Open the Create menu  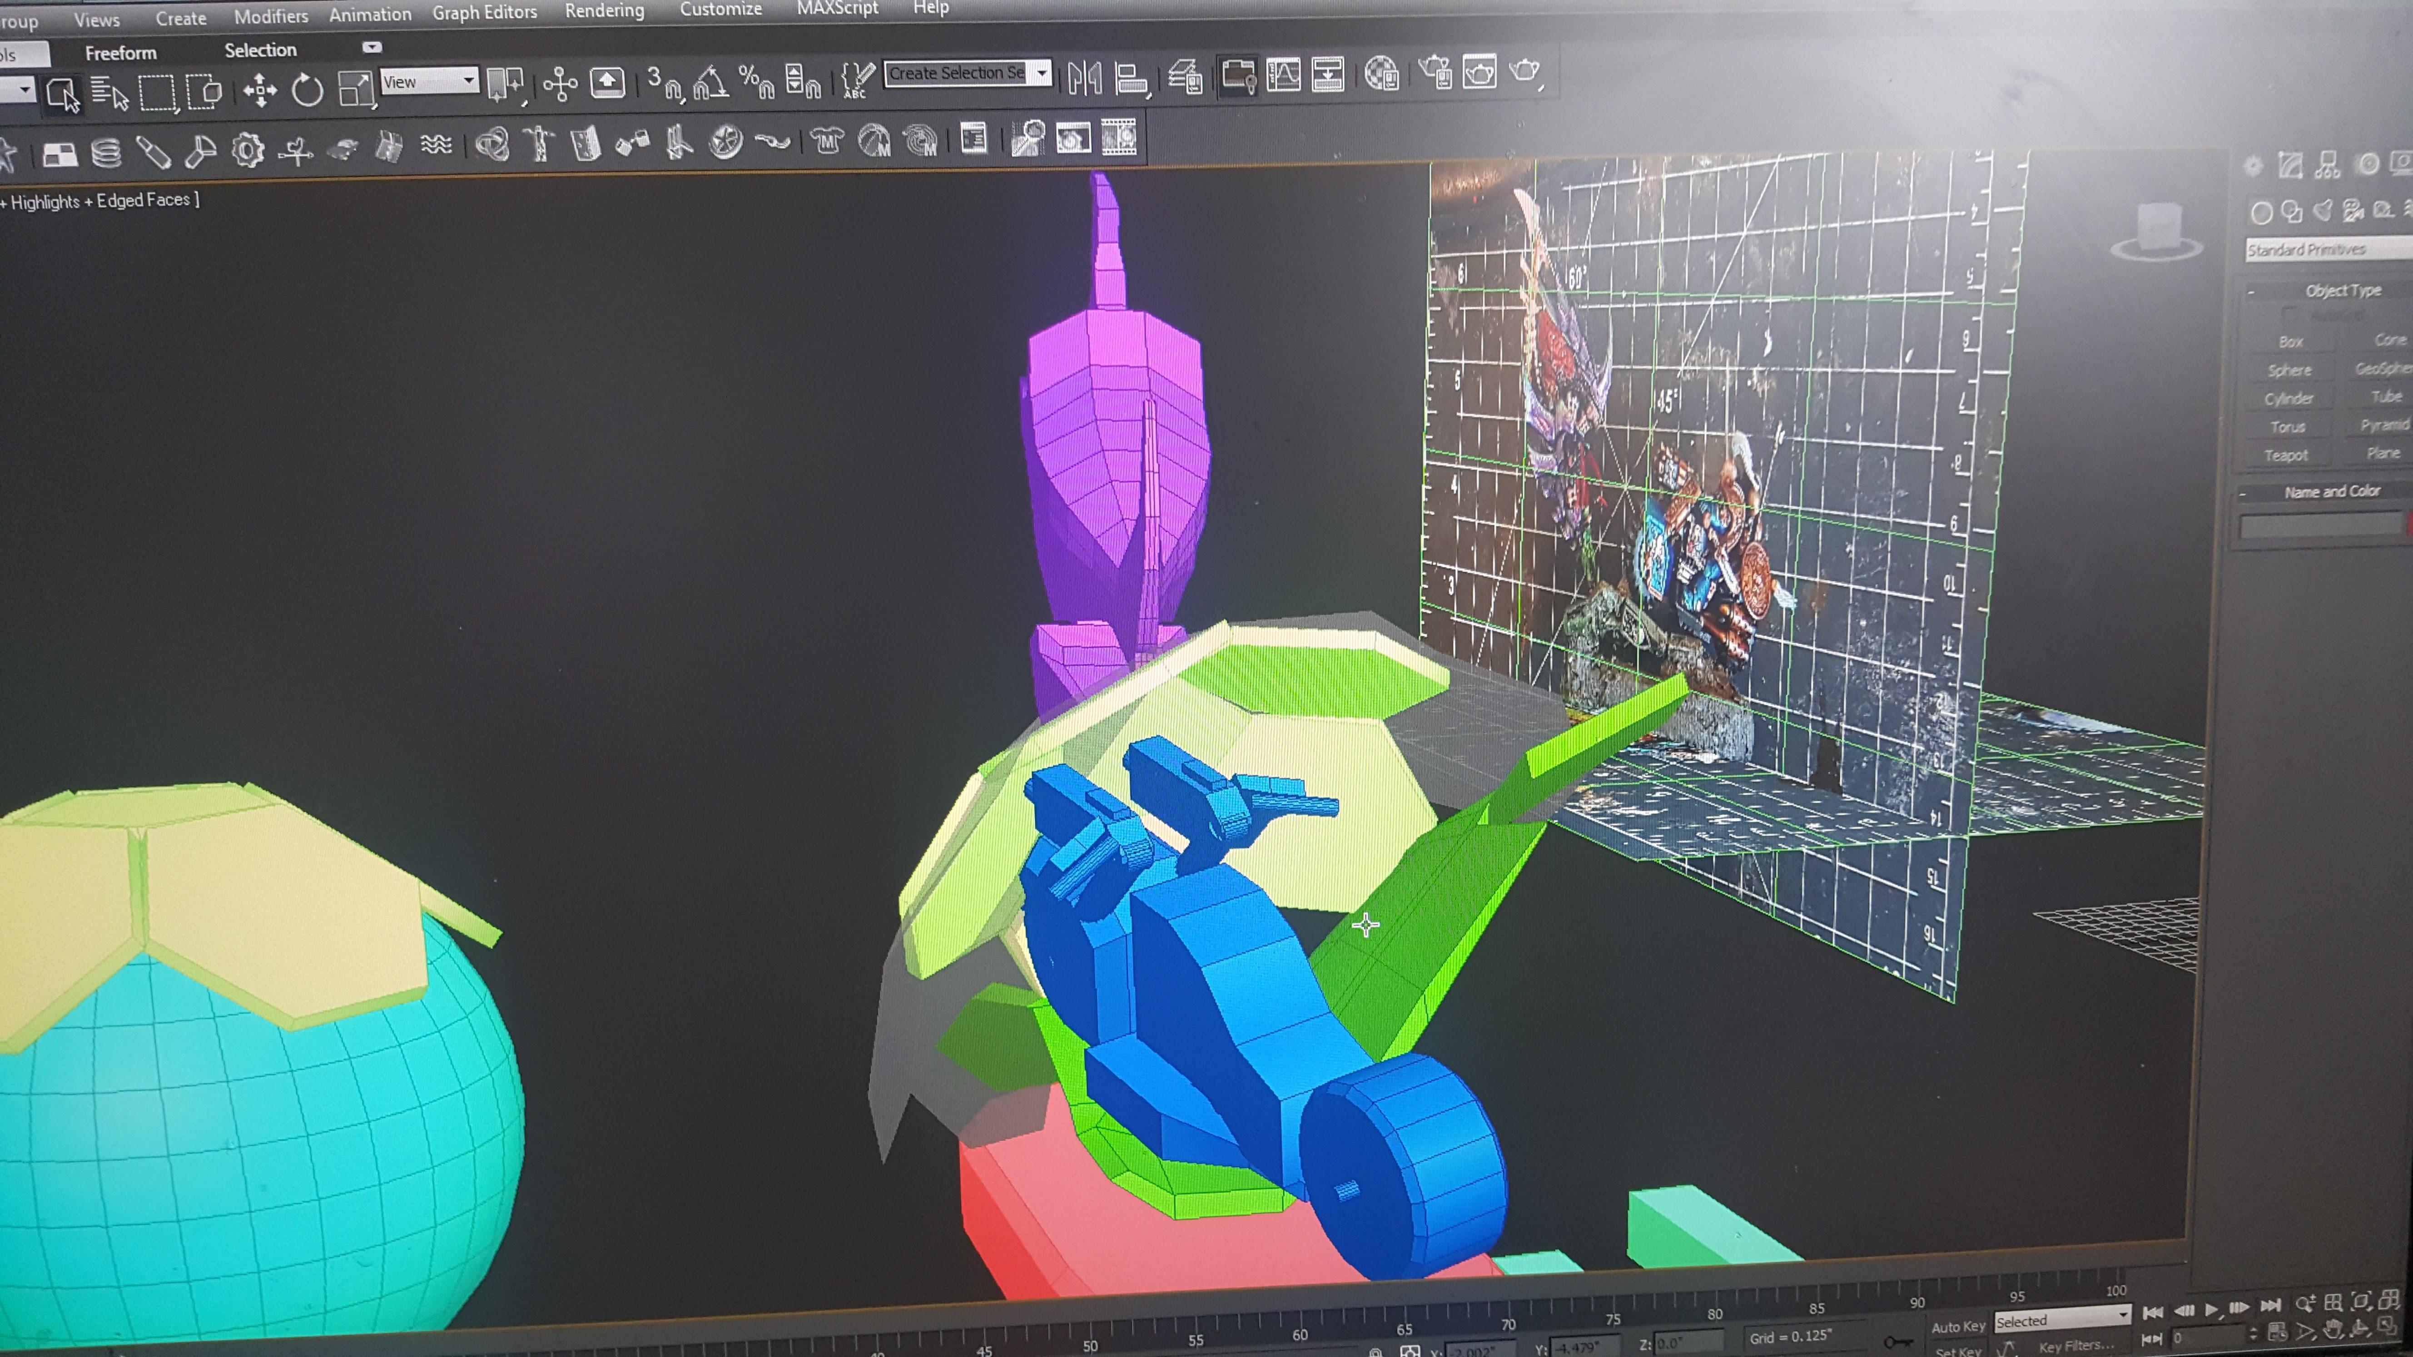coord(181,18)
